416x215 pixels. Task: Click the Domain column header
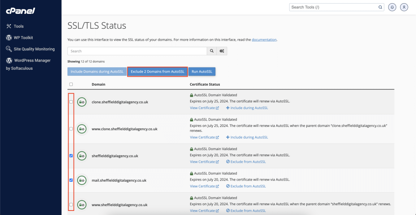coord(98,84)
